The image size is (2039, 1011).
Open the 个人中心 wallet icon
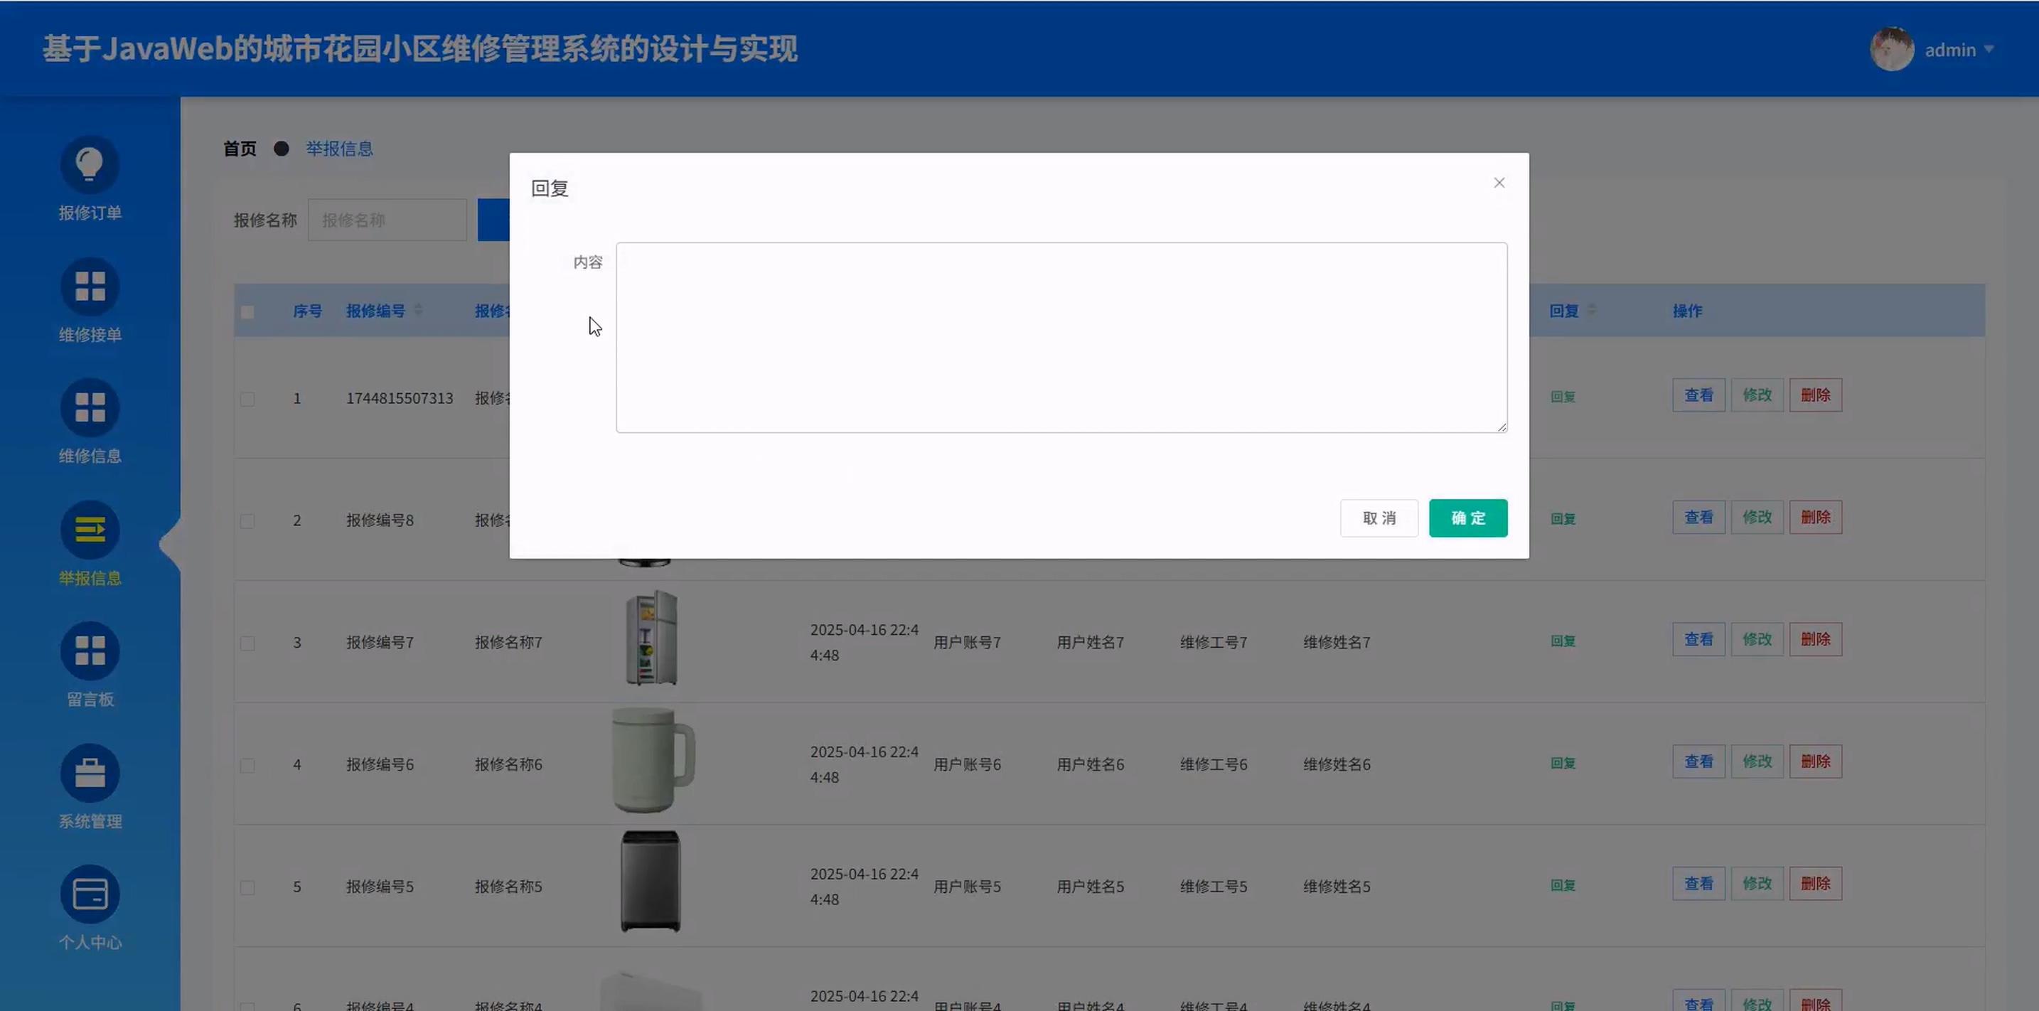[x=90, y=894]
